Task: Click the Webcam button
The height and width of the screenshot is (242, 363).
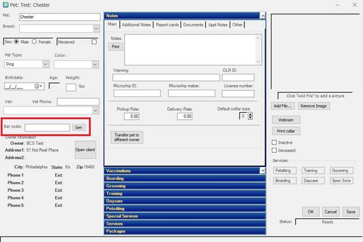Action: pyautogui.click(x=286, y=119)
